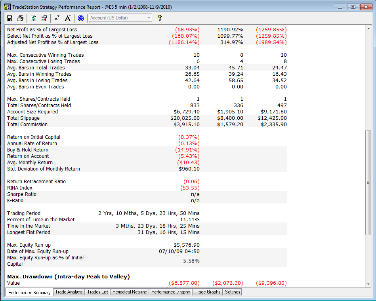Select the 'Account Size Required' label

click(32, 111)
